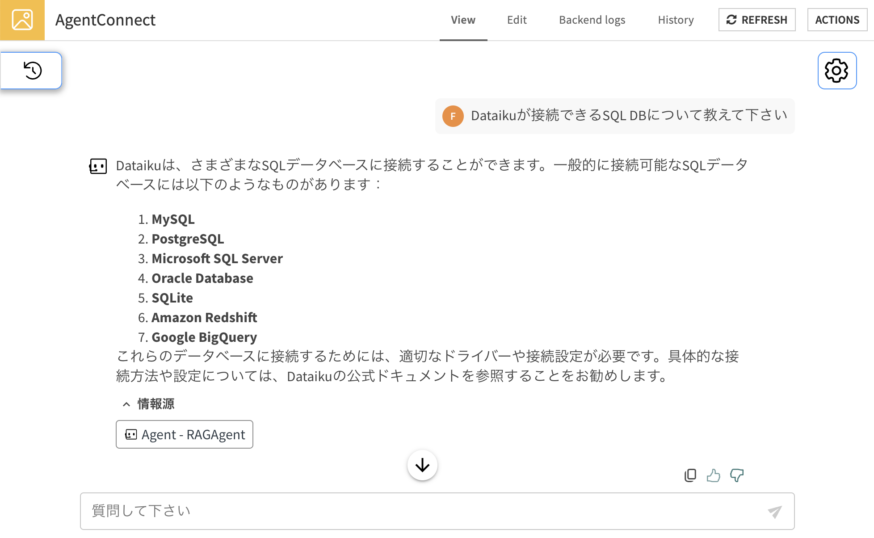This screenshot has height=538, width=874.
Task: Click the AgentConnect webapp logo icon
Action: tap(22, 20)
